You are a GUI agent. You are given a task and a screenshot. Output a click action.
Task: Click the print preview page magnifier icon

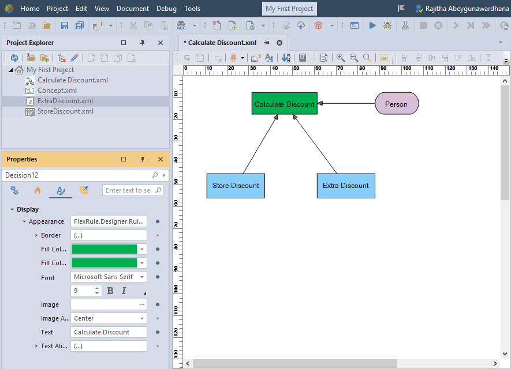tap(323, 58)
